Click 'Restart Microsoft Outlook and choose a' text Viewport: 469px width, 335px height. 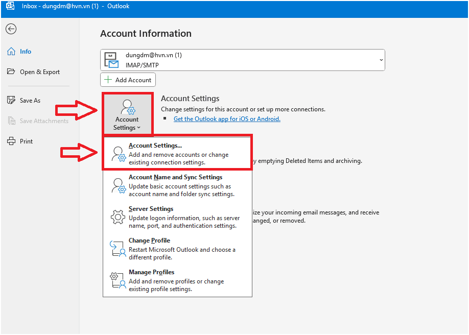pos(182,250)
